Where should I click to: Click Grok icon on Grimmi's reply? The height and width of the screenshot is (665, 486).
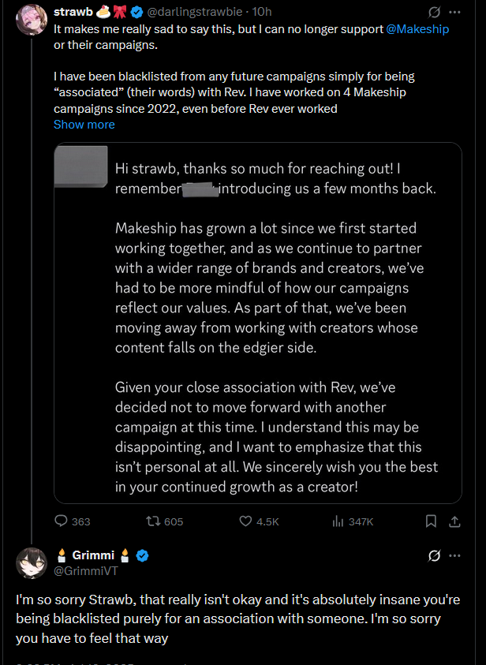(433, 556)
